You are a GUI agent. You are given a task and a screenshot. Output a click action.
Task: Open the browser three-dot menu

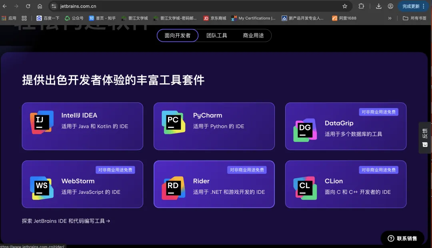[x=424, y=6]
